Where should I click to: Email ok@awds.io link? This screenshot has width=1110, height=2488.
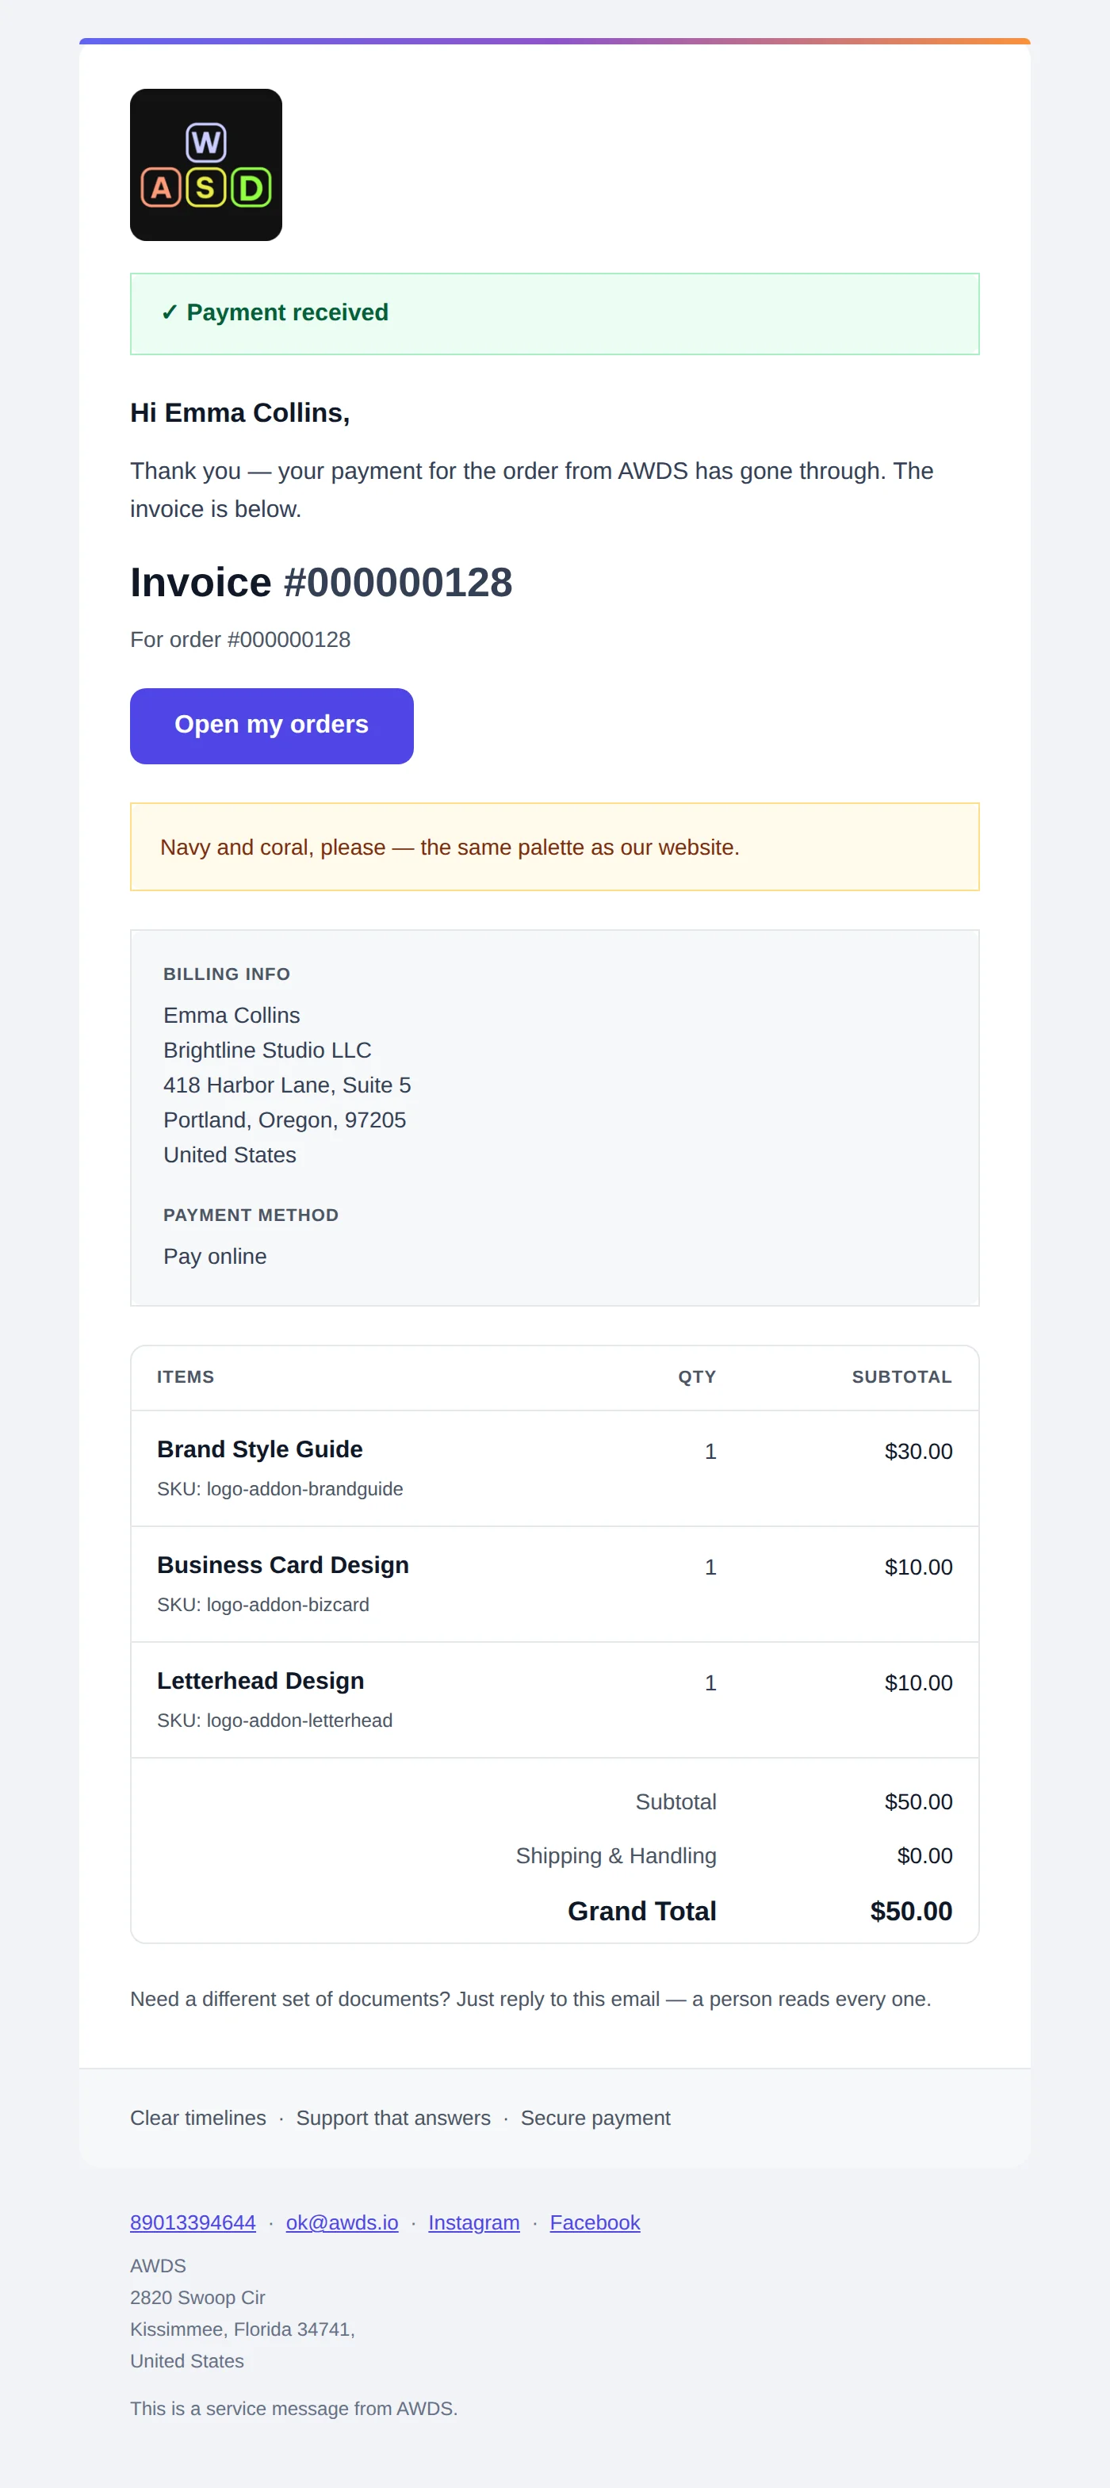coord(342,2222)
